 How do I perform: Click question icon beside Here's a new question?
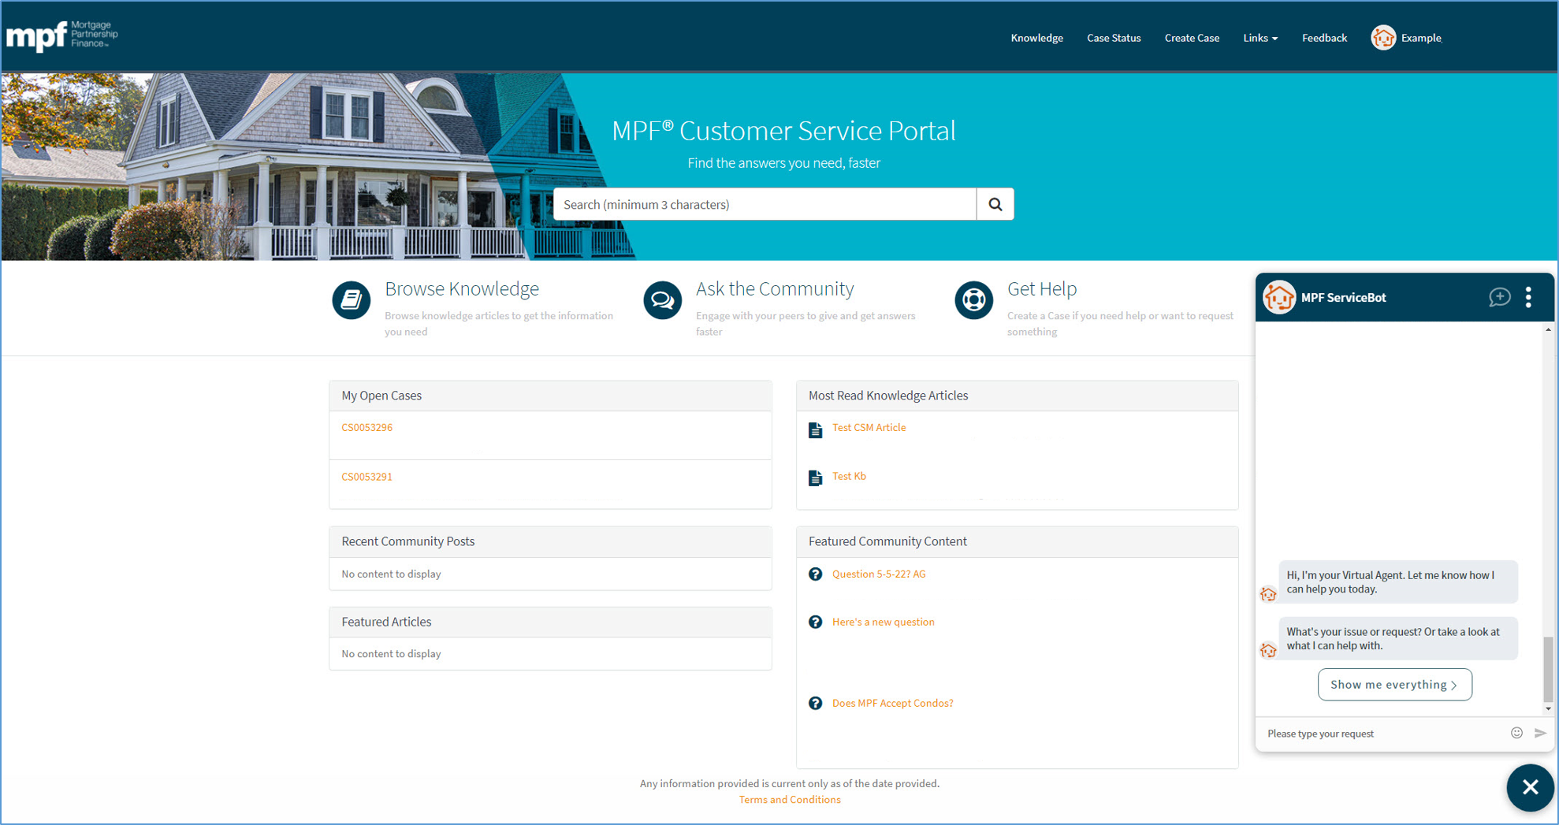[816, 622]
